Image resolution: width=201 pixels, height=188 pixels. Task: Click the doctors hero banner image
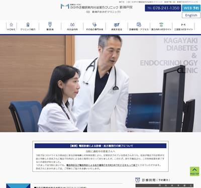click(100, 83)
